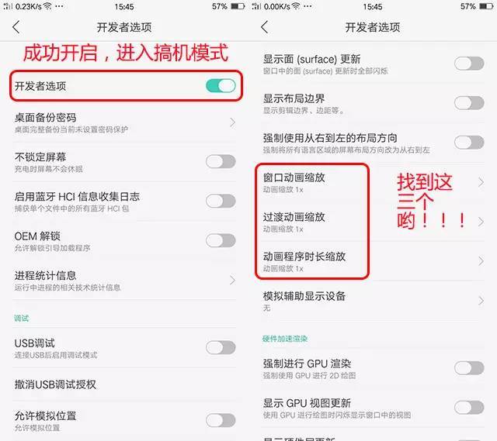Toggle the OEM 解锁 switch
The width and height of the screenshot is (497, 441).
[x=221, y=240]
